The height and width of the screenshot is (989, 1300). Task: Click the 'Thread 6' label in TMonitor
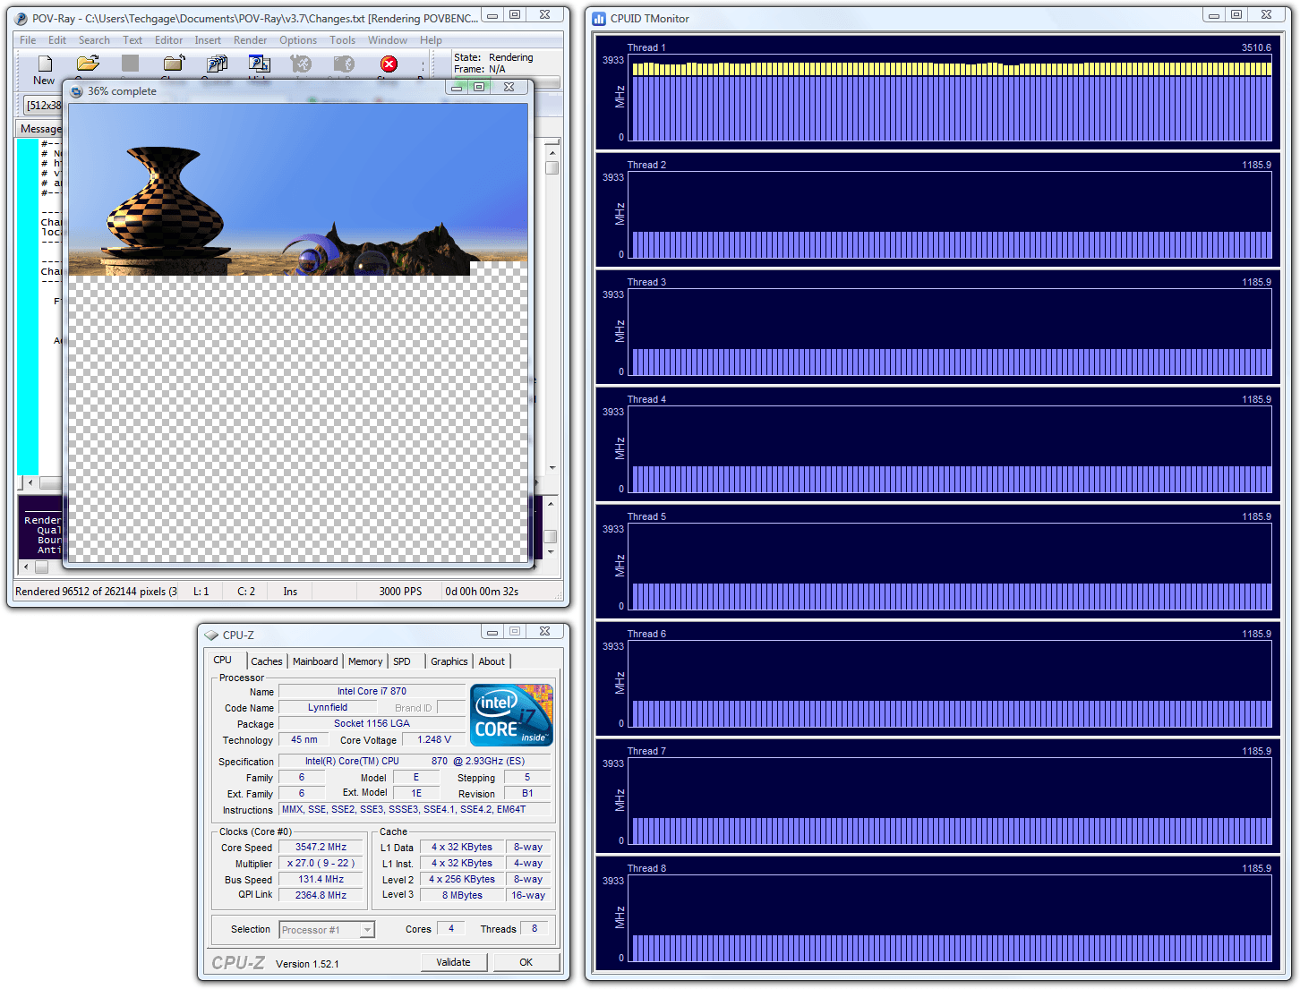pyautogui.click(x=646, y=634)
